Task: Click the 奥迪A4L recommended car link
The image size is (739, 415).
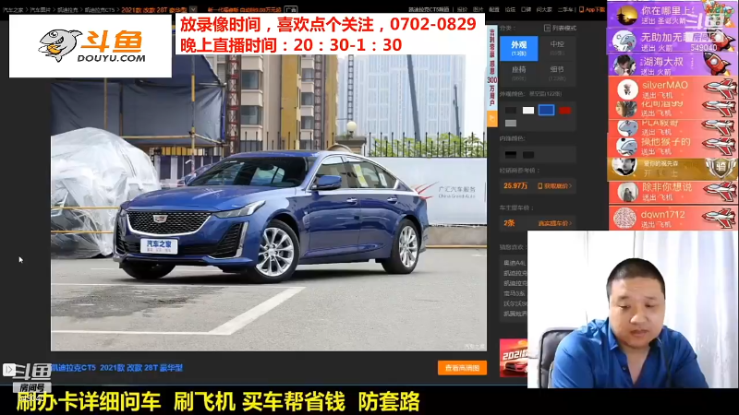Action: point(515,263)
